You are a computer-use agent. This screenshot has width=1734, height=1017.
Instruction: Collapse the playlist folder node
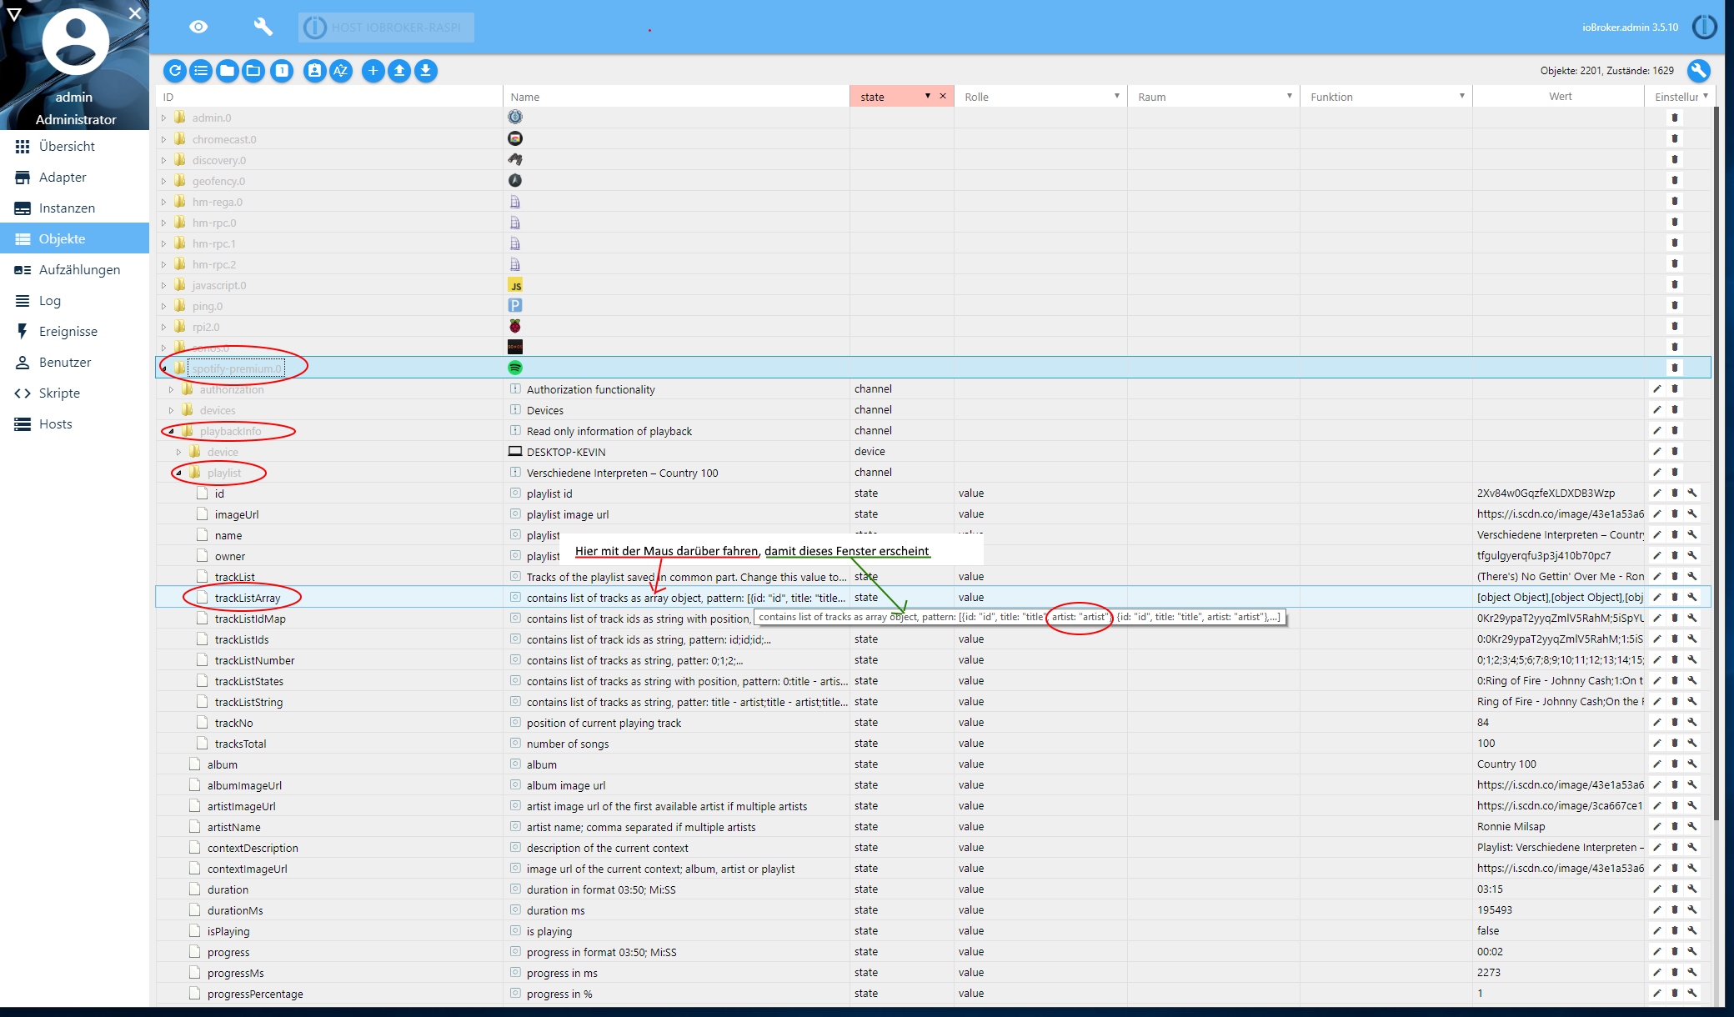tap(178, 473)
